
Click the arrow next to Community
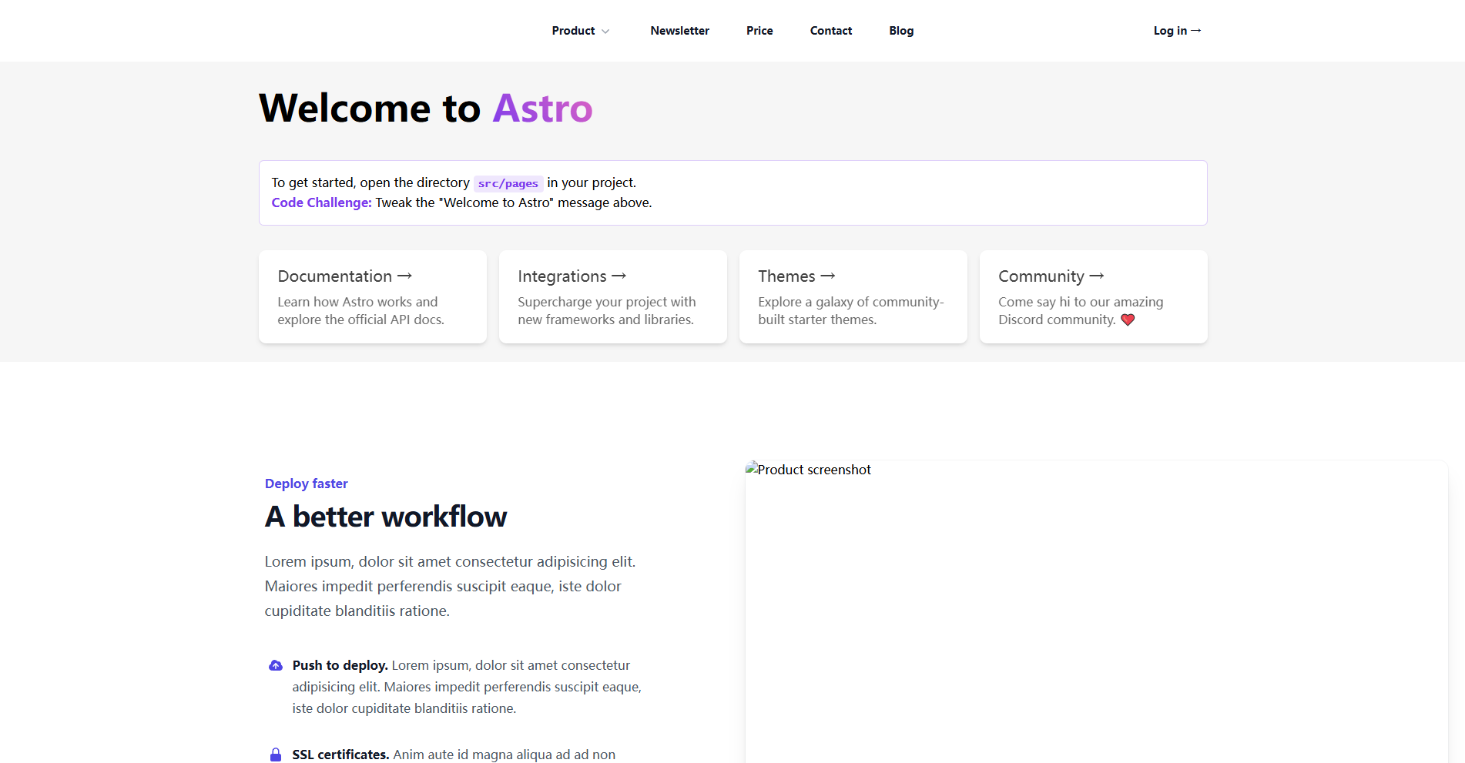point(1097,276)
